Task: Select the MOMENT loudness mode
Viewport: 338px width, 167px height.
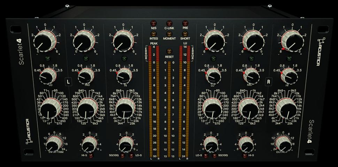Action: coord(169,34)
